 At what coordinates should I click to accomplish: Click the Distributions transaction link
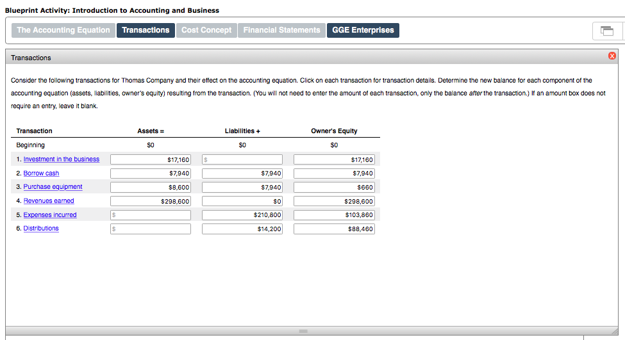41,228
